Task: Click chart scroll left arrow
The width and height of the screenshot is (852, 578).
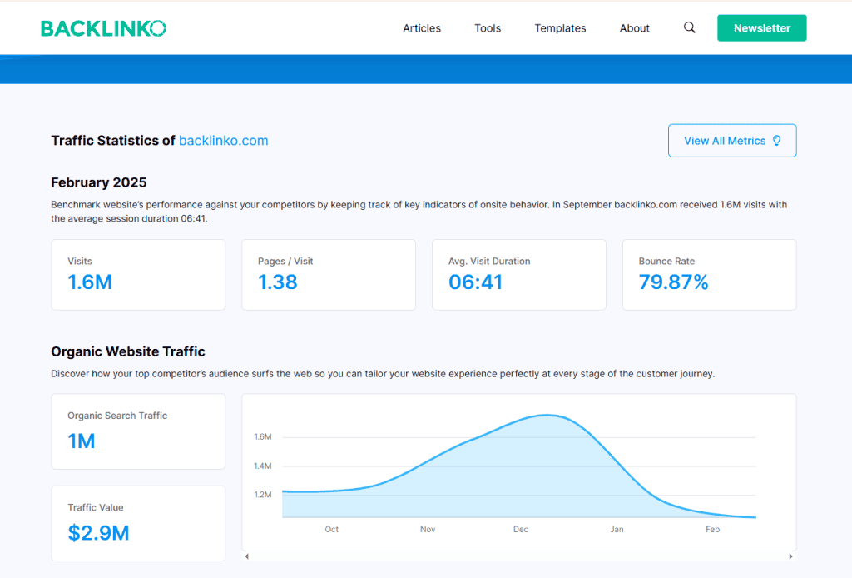Action: [246, 556]
